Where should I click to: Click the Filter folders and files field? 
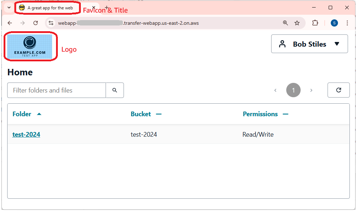[x=56, y=90]
